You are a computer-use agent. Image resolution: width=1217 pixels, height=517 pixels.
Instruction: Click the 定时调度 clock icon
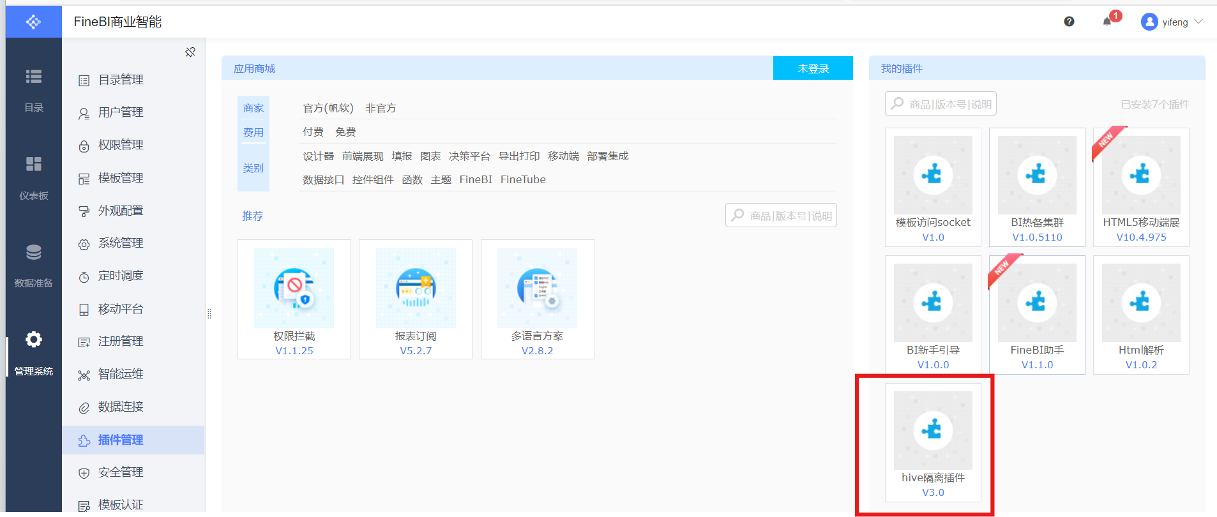[x=84, y=277]
